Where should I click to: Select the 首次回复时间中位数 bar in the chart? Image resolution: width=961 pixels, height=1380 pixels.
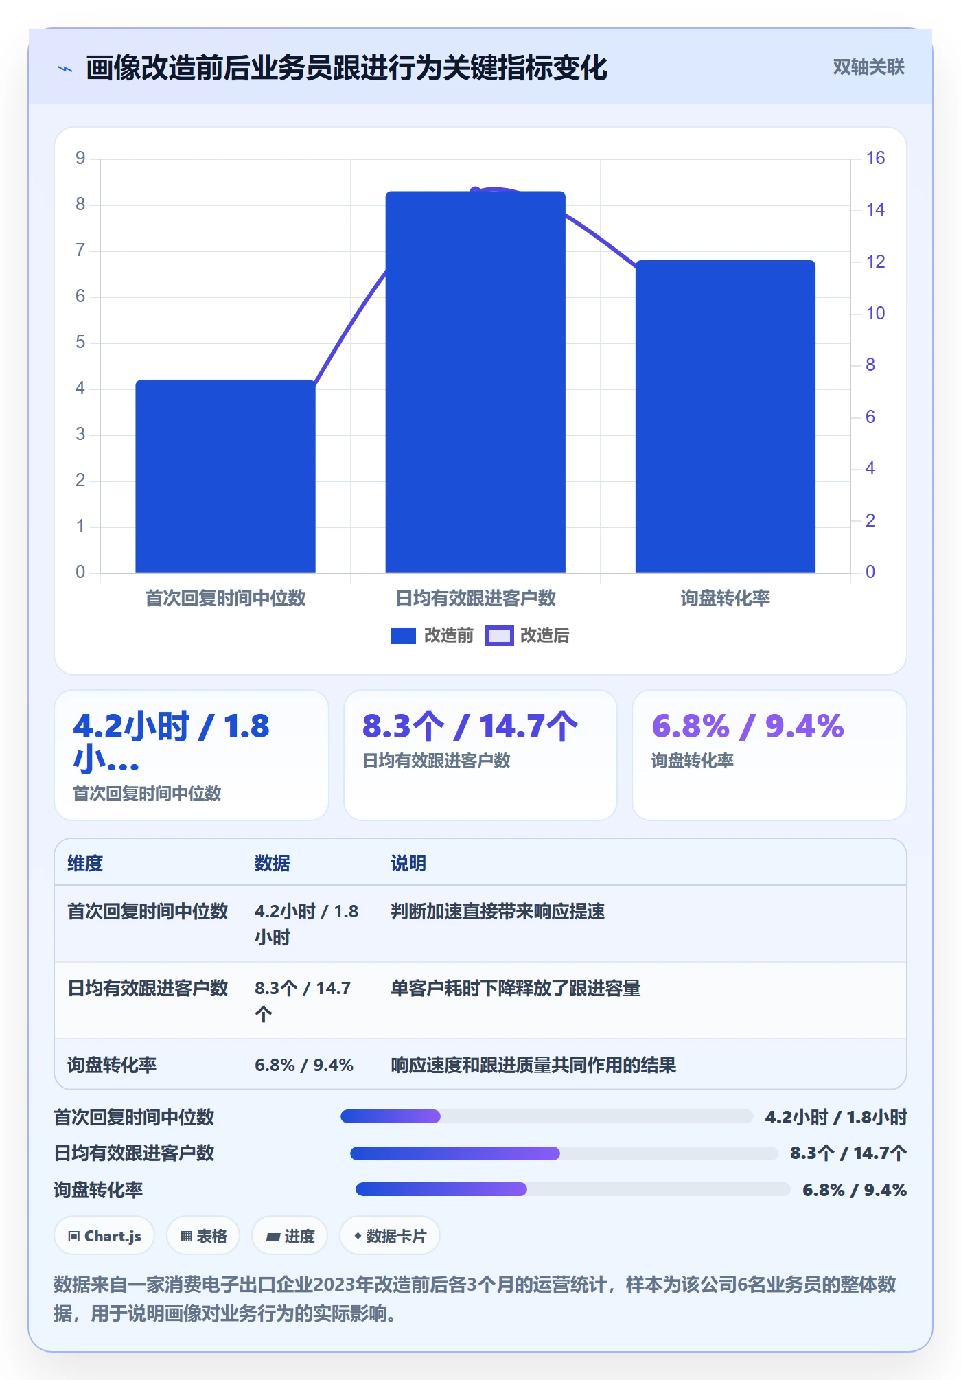pos(225,476)
